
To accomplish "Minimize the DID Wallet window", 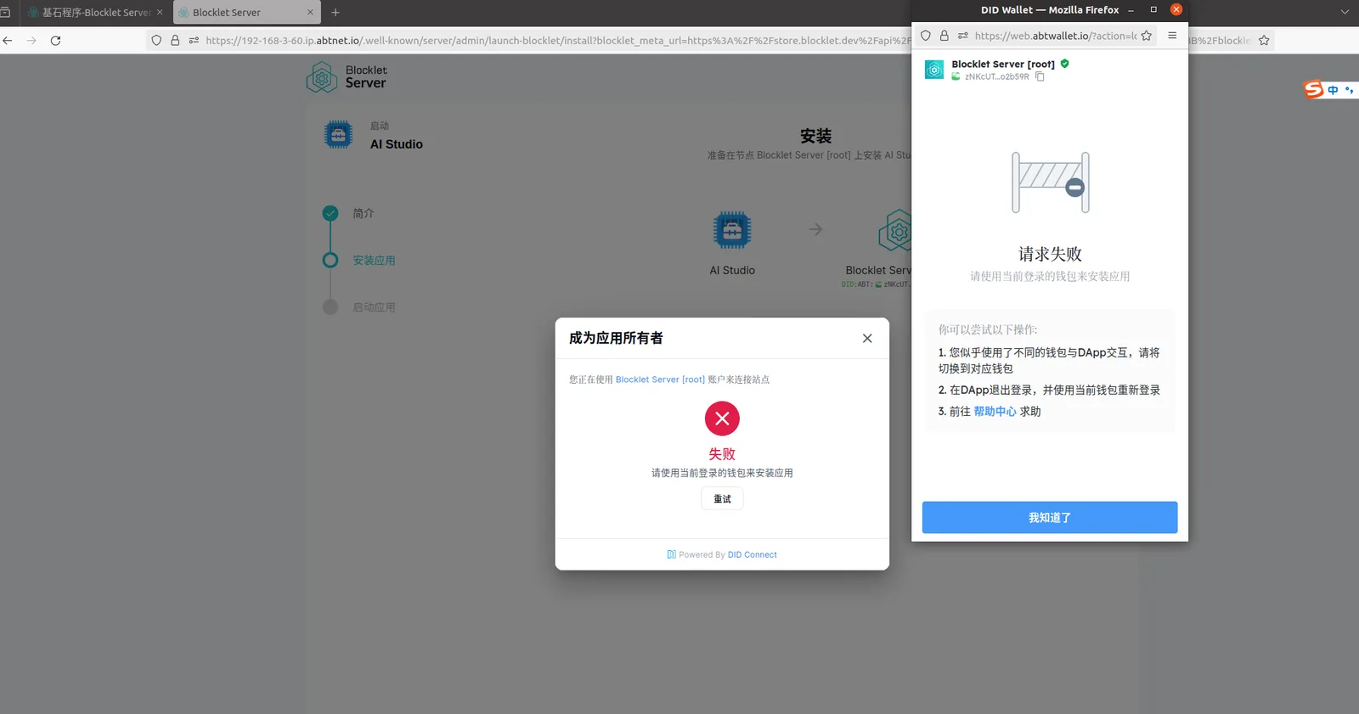I will (x=1131, y=10).
